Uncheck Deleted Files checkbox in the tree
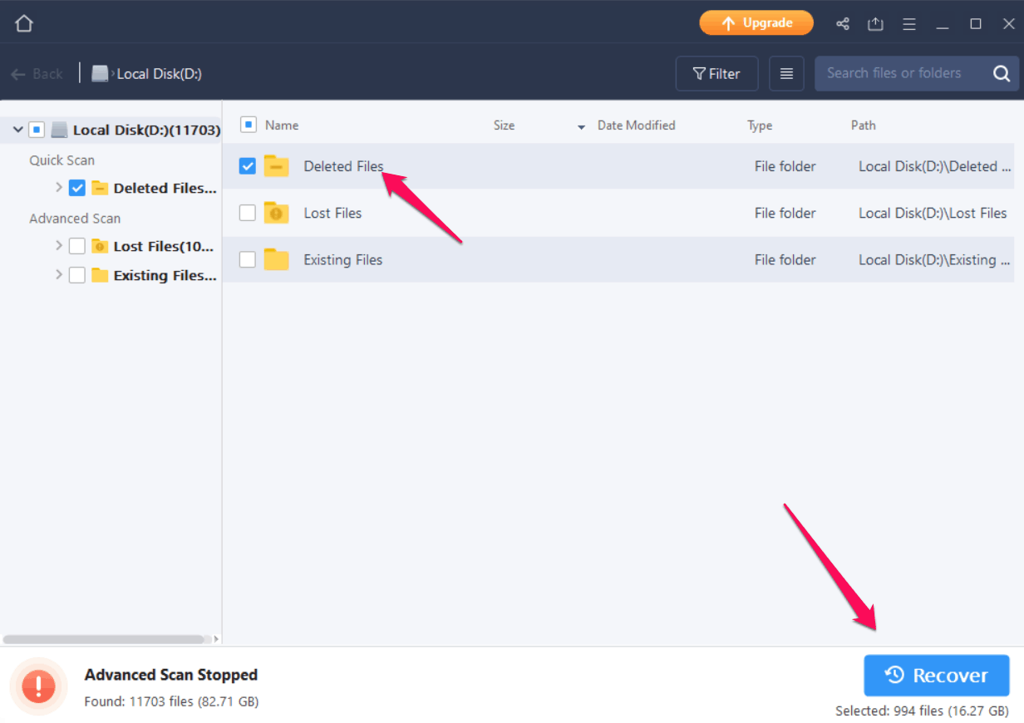 point(77,188)
